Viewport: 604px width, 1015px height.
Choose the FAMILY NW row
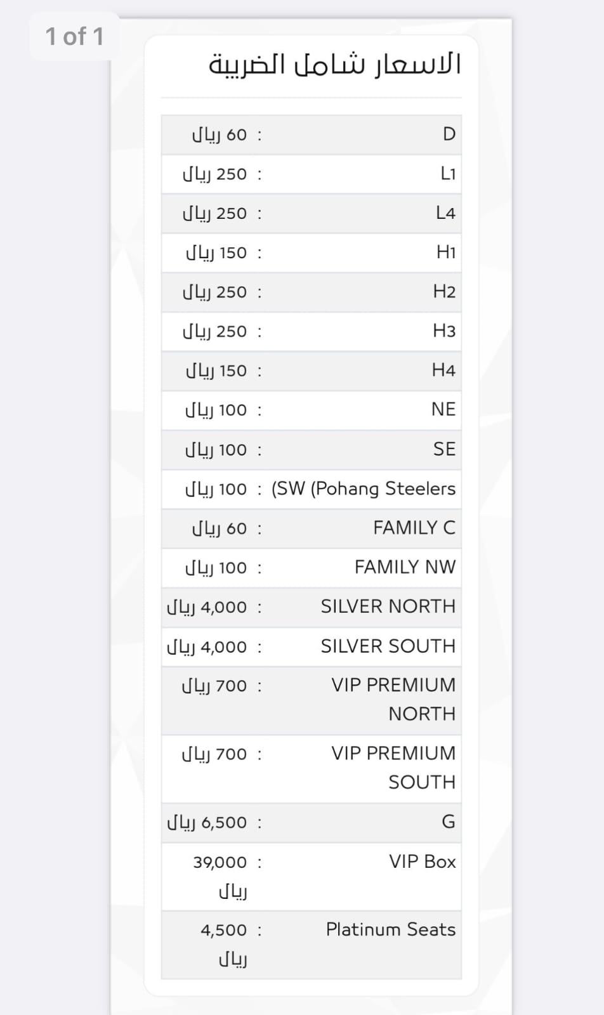click(x=311, y=567)
